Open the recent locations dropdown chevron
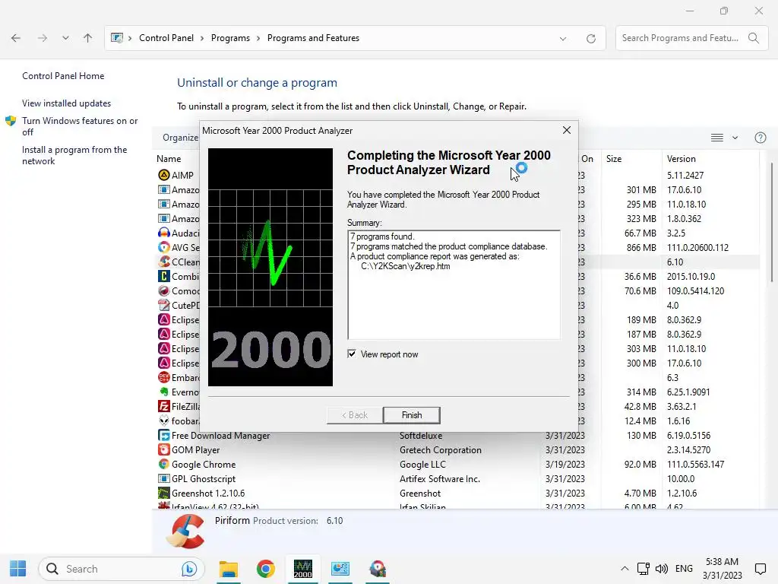The image size is (778, 584). (x=65, y=38)
